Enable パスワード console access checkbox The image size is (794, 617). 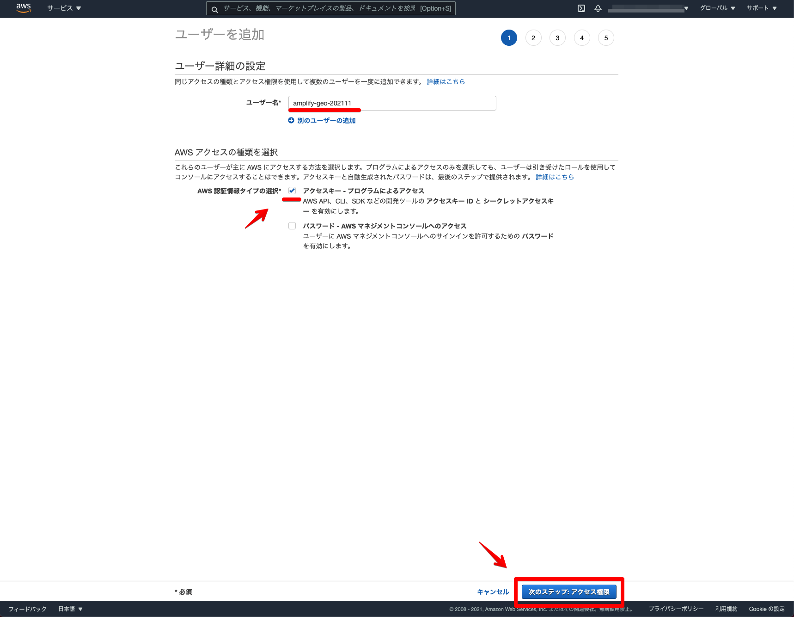point(292,226)
